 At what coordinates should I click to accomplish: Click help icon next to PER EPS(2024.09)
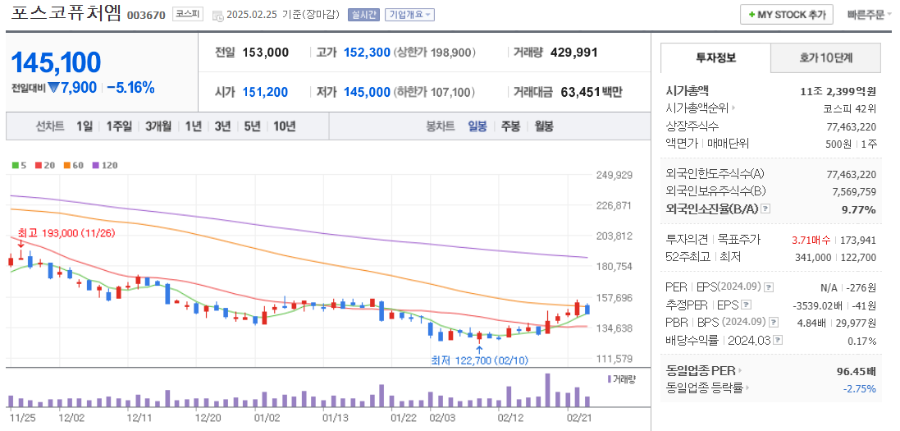click(769, 287)
